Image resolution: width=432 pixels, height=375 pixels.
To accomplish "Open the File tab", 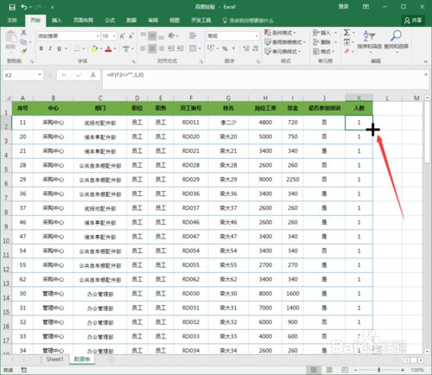I will coord(12,20).
